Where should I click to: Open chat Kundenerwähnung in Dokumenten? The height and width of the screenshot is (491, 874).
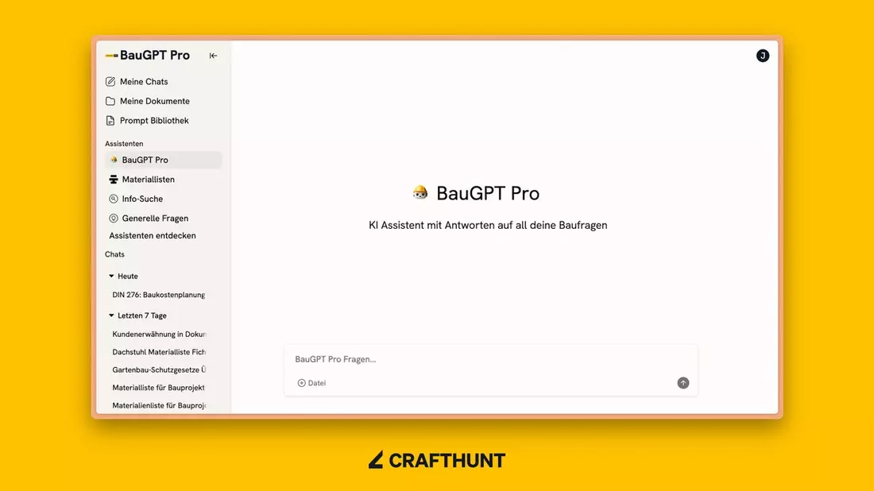[x=159, y=334]
